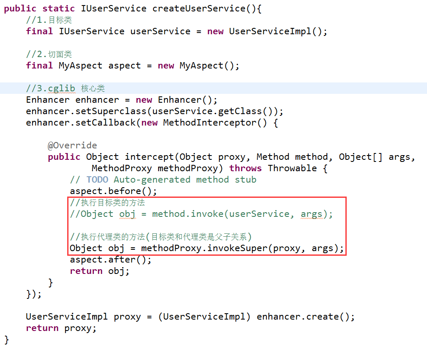Click 'setCallback' method call
The image size is (427, 350).
[x=105, y=123]
